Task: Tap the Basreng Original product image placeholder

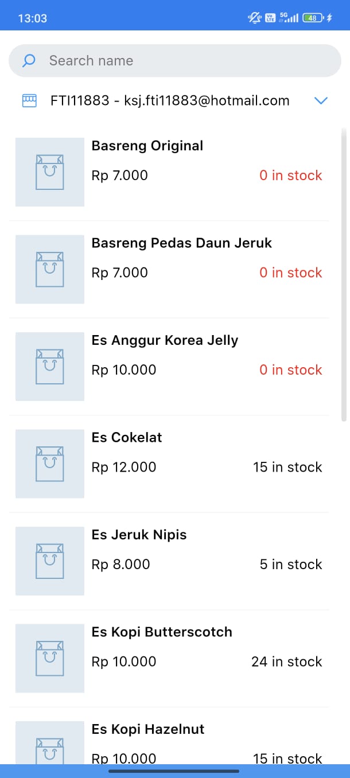Action: point(50,172)
